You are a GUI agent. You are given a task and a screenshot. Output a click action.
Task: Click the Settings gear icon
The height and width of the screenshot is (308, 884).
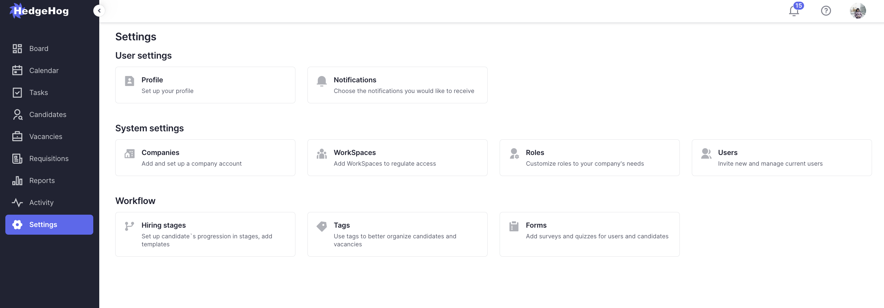click(17, 225)
